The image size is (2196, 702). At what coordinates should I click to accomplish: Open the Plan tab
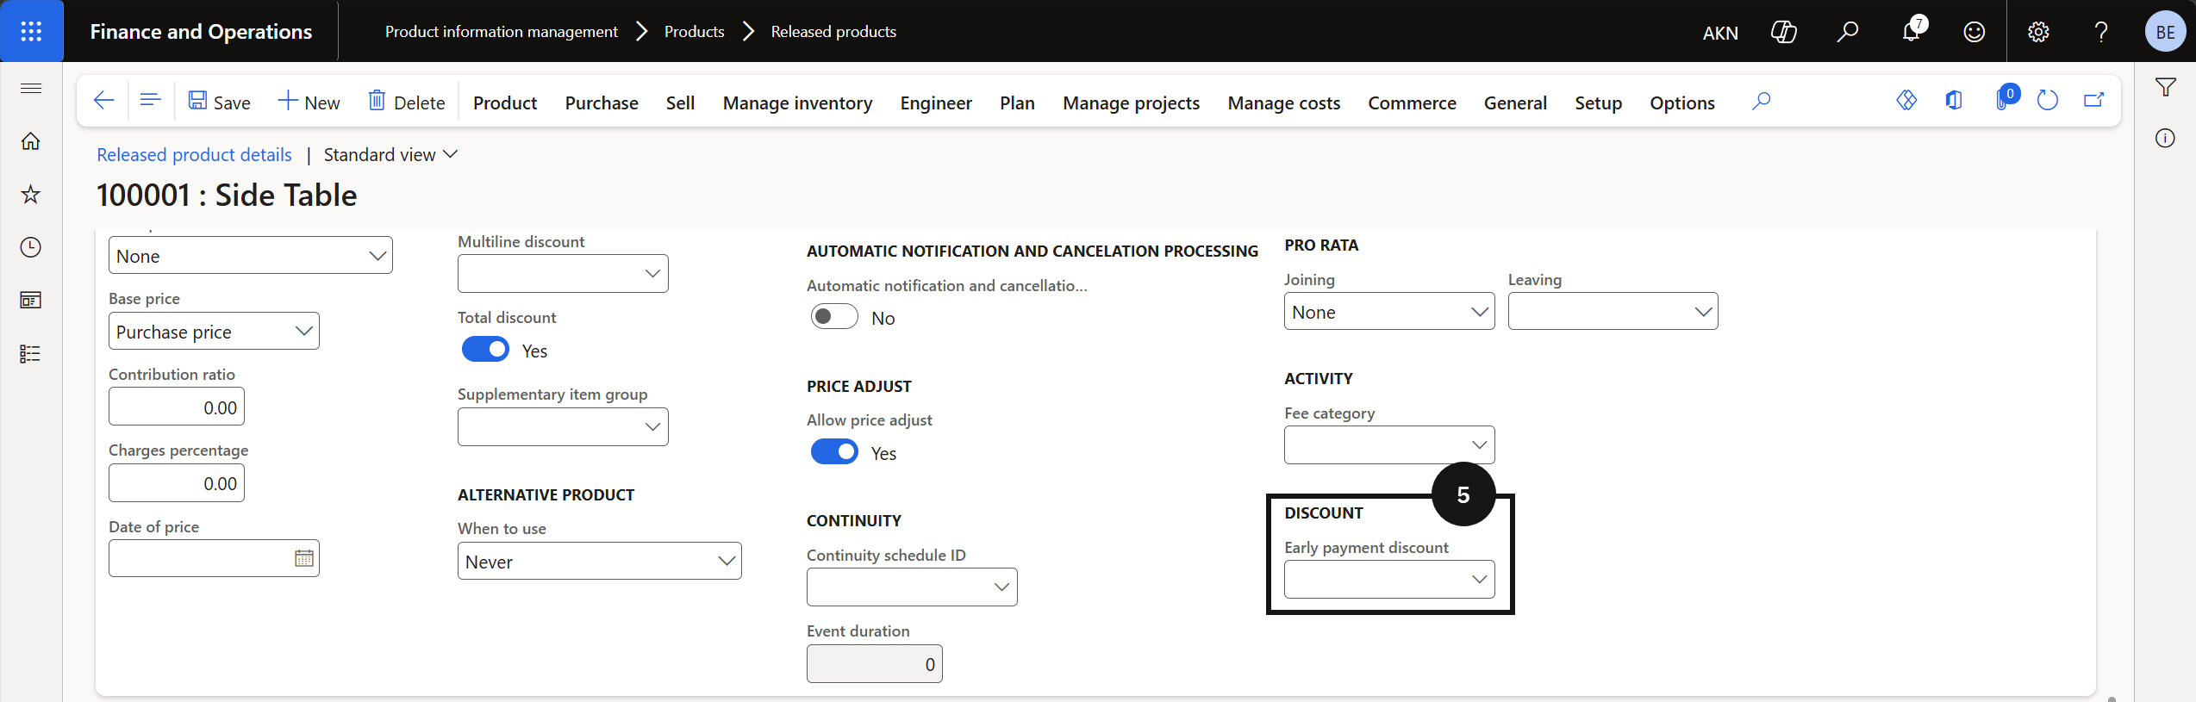pos(1017,103)
